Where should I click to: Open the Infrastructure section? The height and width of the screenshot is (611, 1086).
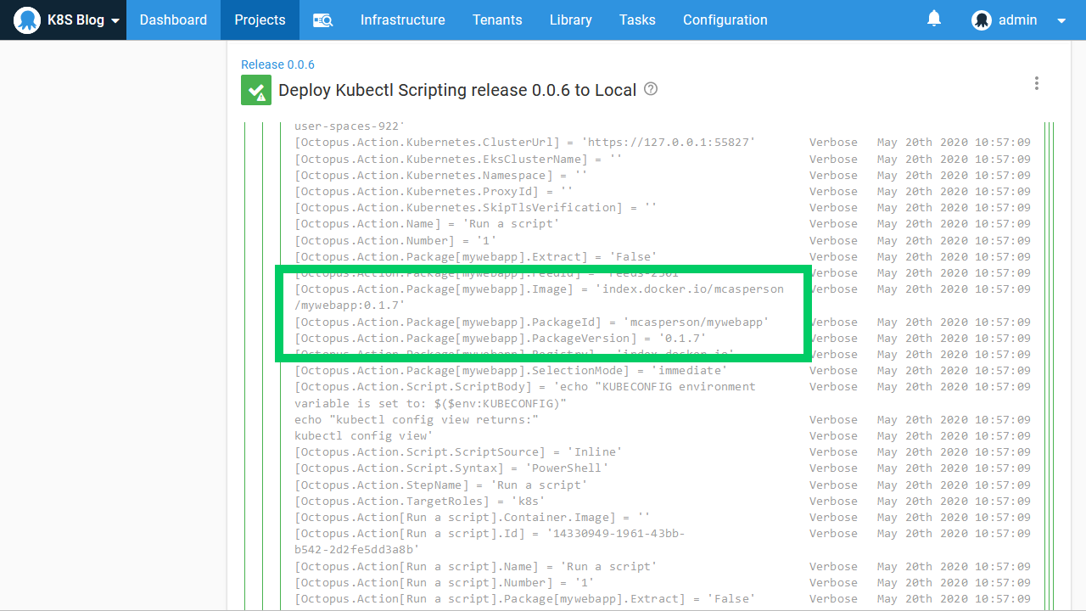(402, 20)
